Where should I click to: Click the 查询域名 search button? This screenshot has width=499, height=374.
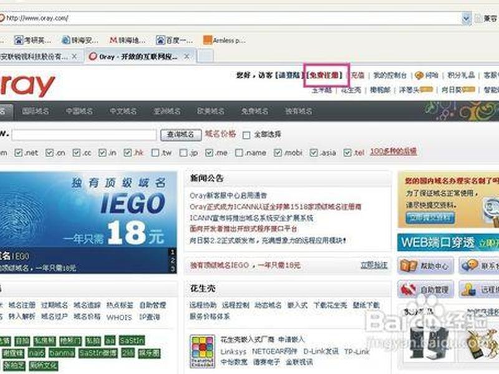(181, 135)
